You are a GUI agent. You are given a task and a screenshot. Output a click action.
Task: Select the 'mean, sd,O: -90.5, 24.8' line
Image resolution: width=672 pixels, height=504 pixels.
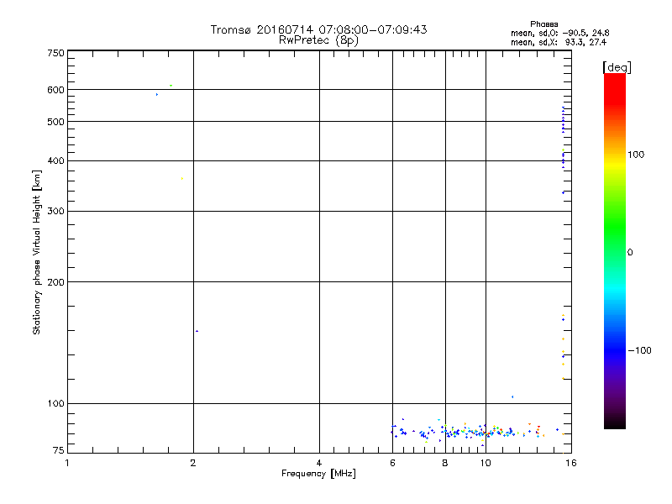coord(559,33)
